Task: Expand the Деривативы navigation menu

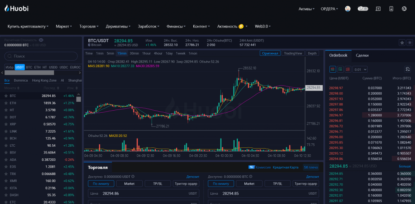Action: click(x=118, y=26)
